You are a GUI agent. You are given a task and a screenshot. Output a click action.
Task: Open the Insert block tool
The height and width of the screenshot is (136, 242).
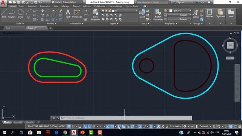(142, 14)
